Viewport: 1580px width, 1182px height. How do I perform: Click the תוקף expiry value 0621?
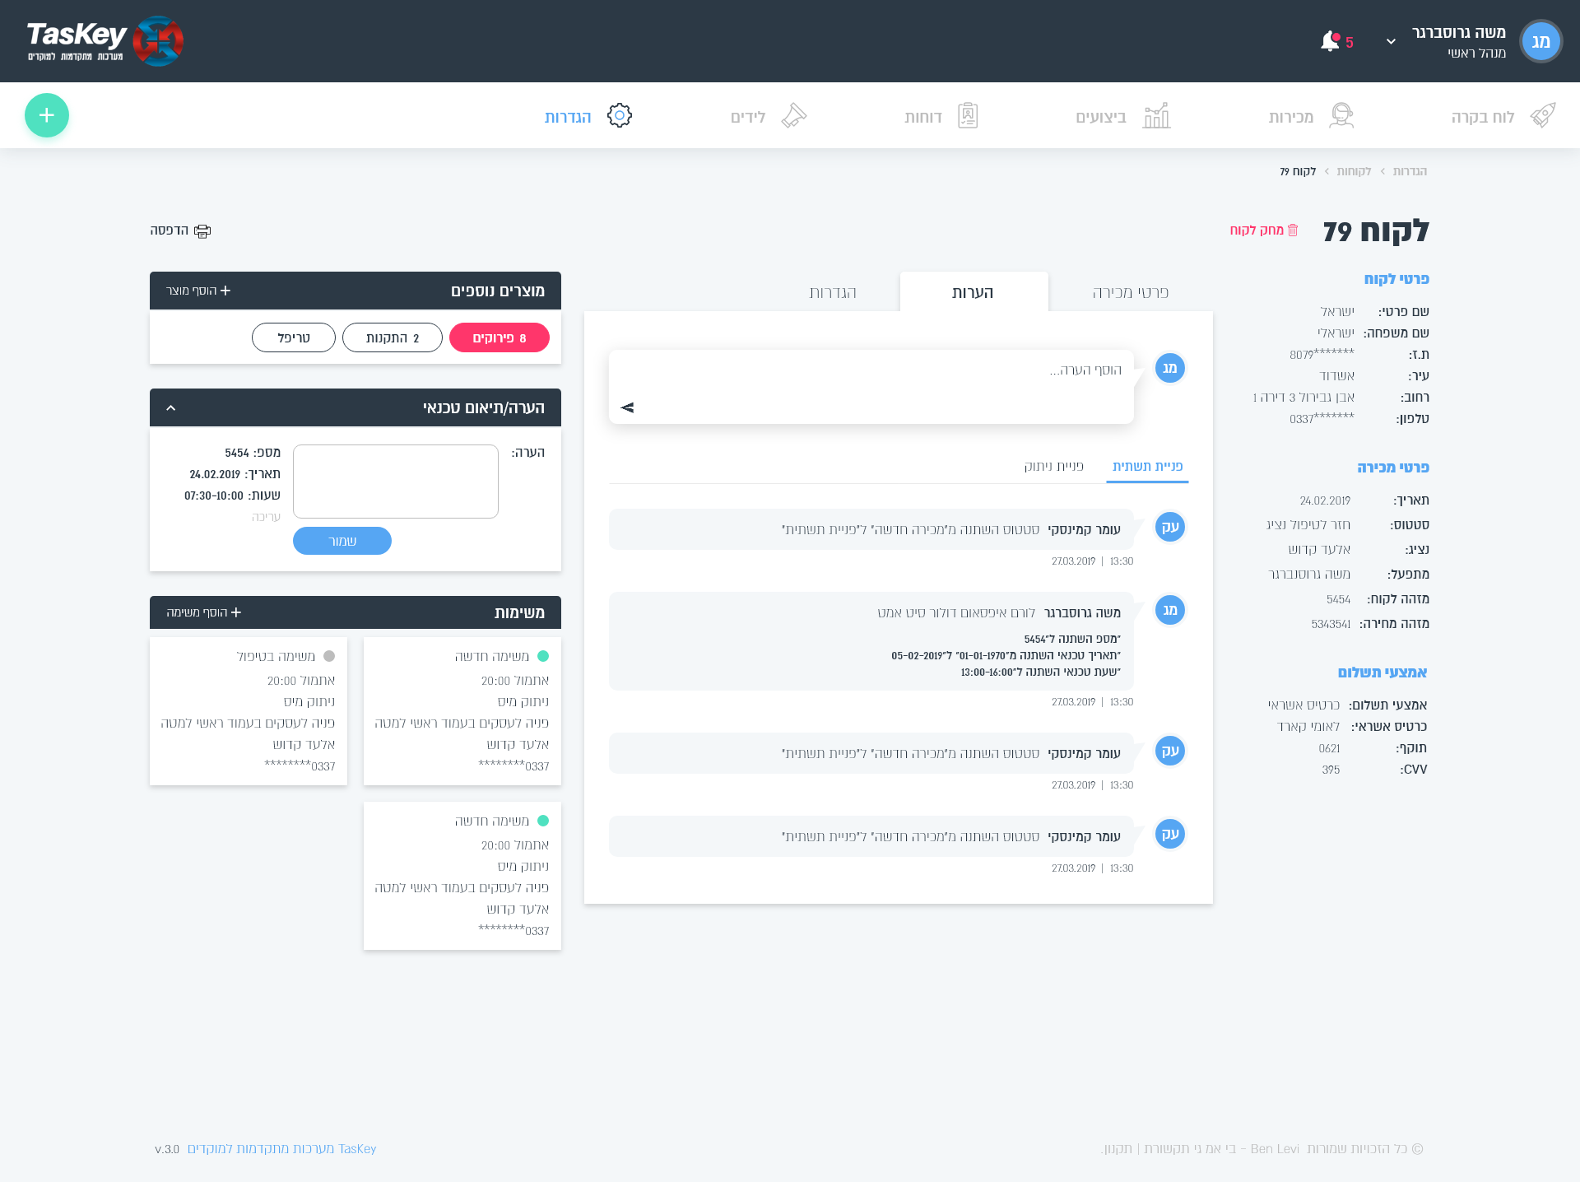[x=1329, y=748]
